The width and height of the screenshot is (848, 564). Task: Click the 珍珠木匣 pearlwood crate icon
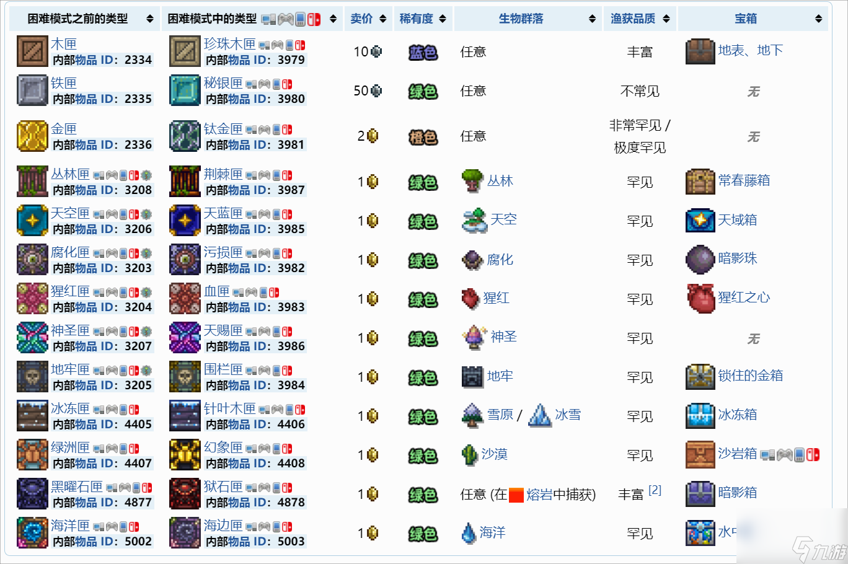(185, 51)
